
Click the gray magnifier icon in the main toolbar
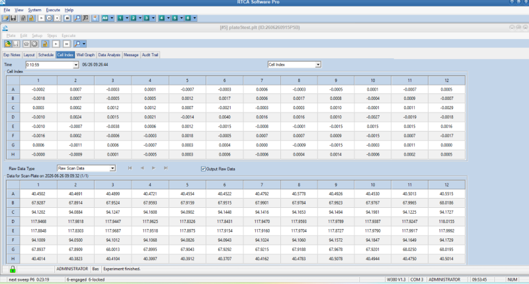(85, 19)
